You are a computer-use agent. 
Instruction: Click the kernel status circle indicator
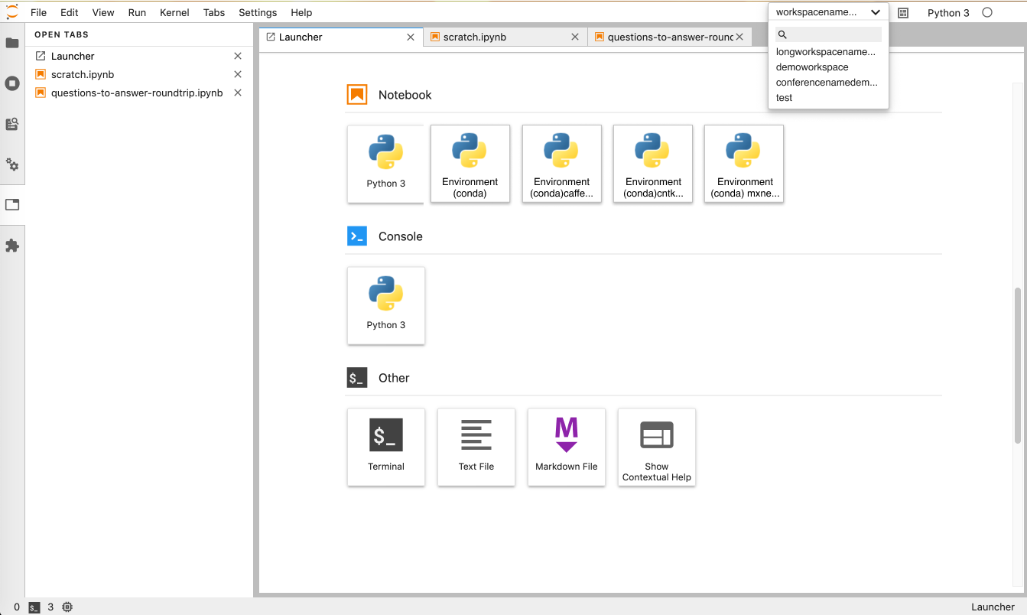click(x=987, y=12)
